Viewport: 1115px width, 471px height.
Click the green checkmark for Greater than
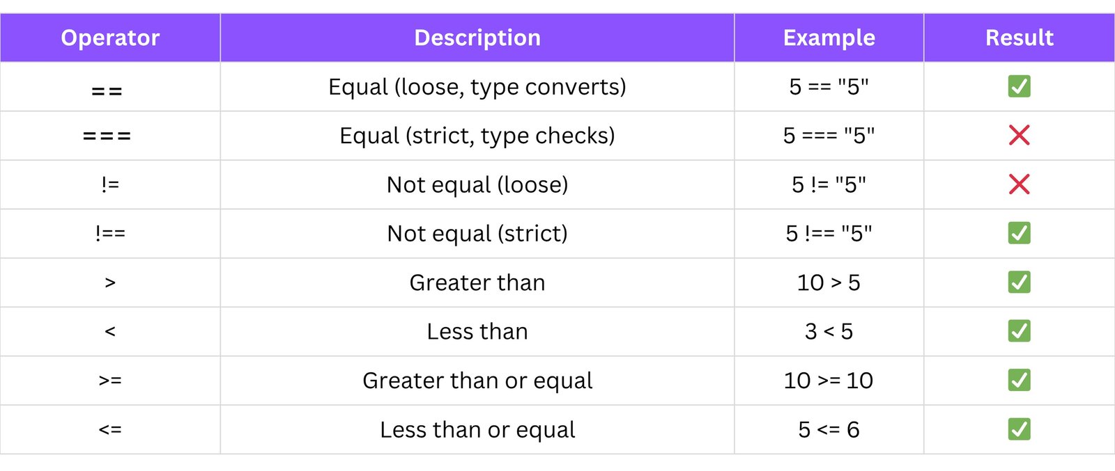tap(1019, 282)
